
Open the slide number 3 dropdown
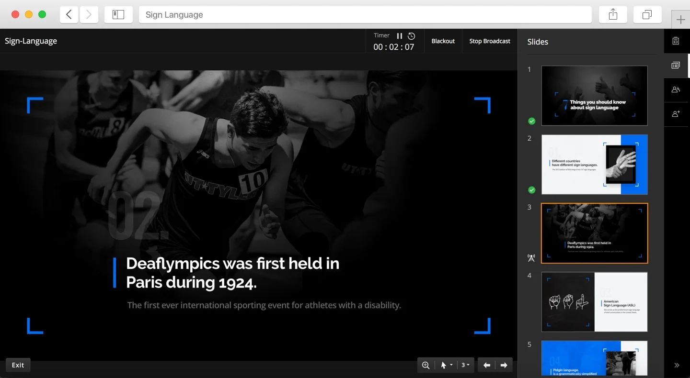pyautogui.click(x=465, y=365)
